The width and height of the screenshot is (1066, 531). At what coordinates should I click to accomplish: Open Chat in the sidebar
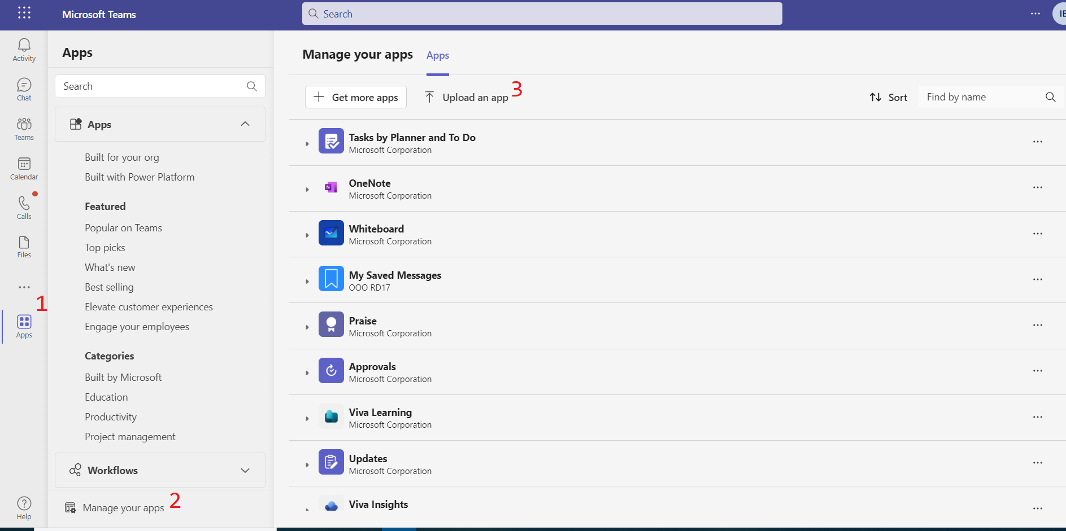tap(24, 90)
